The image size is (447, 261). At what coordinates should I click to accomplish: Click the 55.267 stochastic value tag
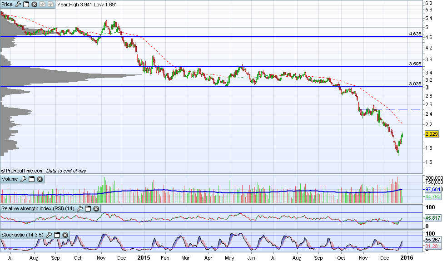click(433, 240)
